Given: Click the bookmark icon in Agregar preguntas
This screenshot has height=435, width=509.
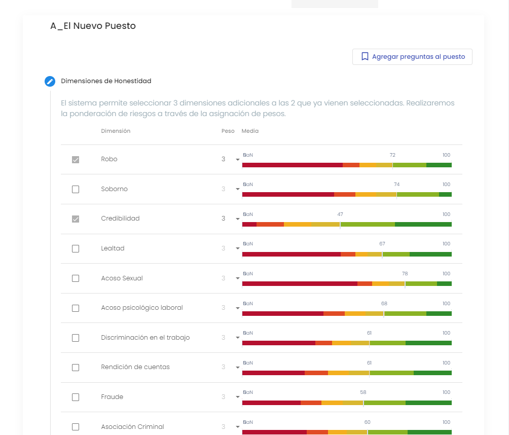Looking at the screenshot, I should pyautogui.click(x=365, y=57).
